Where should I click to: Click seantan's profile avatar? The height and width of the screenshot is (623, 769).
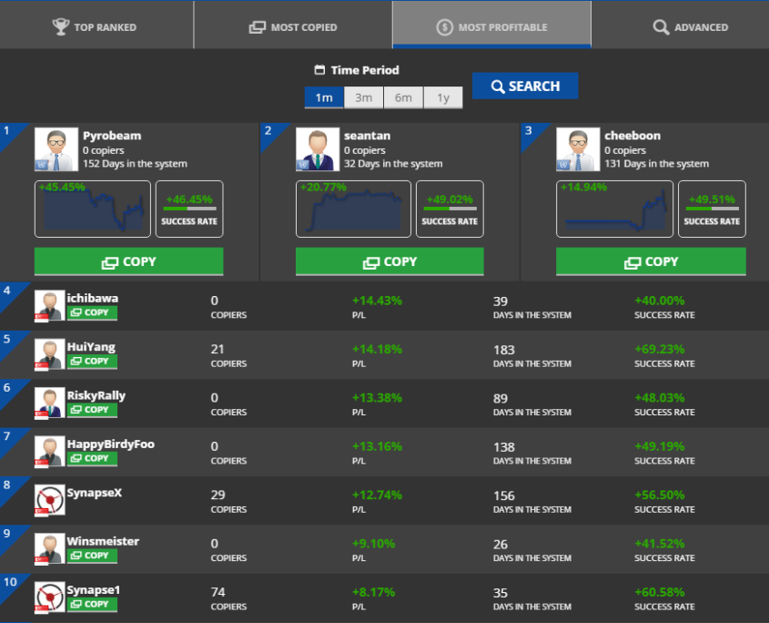pos(316,149)
